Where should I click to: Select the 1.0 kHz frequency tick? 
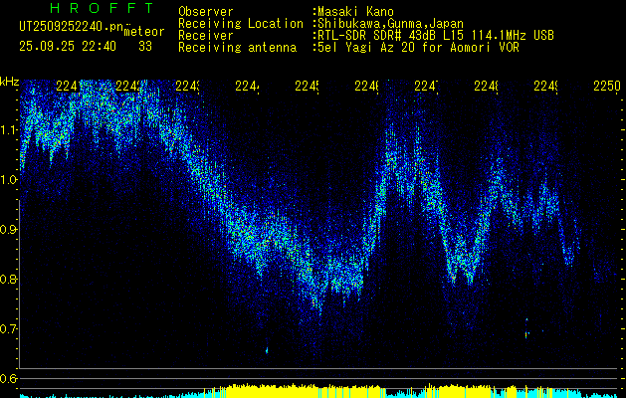click(9, 179)
